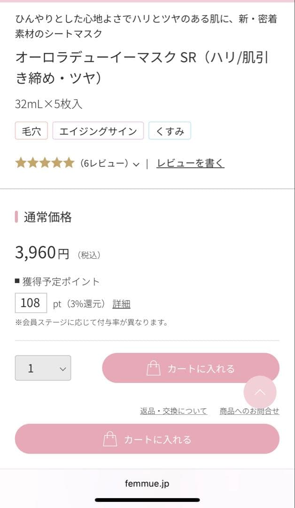295x508 pixels.
Task: Click the shopping bag icon in lower cart button
Action: 110,439
